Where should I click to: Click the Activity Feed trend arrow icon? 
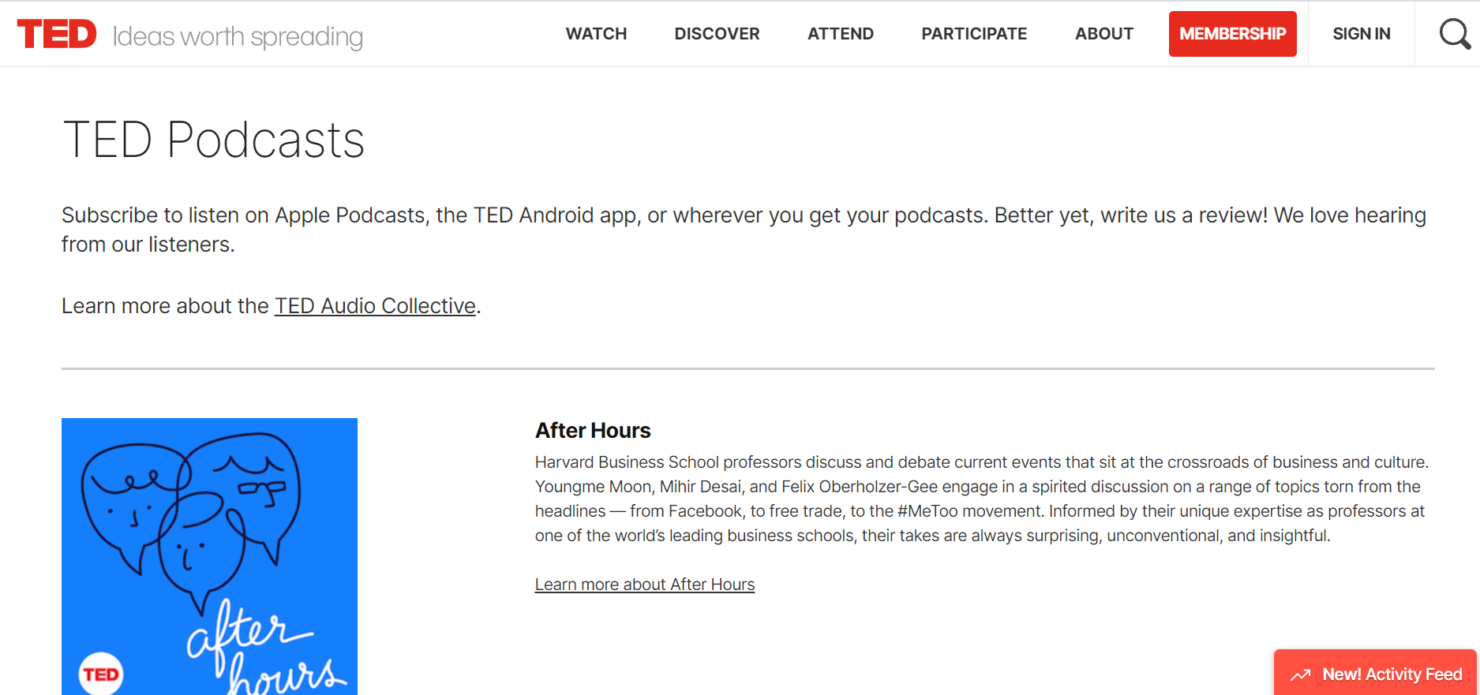pyautogui.click(x=1301, y=675)
